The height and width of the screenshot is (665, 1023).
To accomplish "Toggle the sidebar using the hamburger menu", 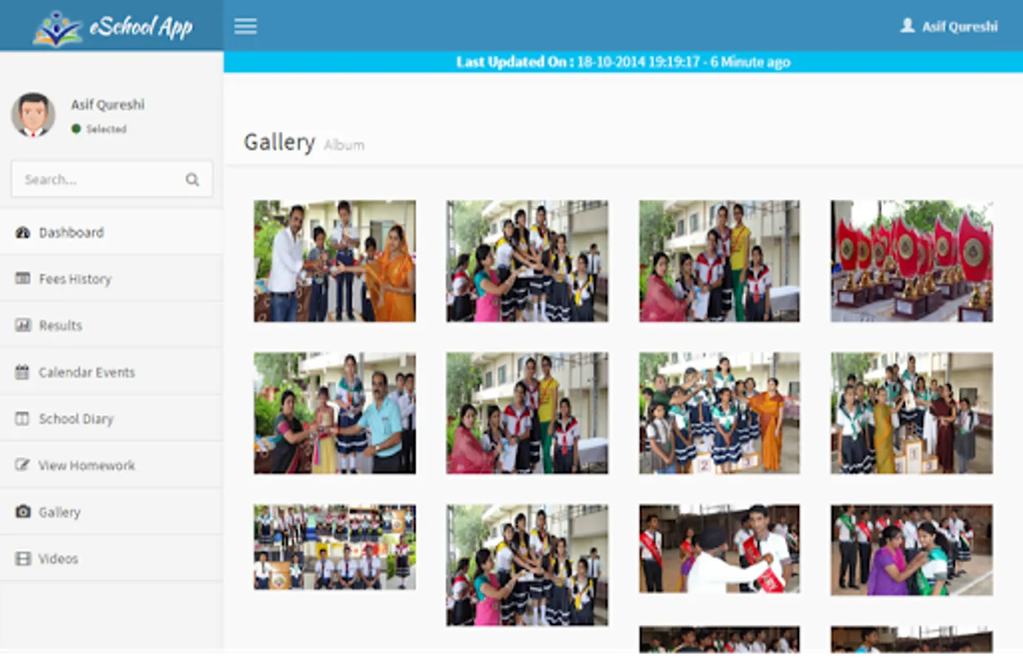I will pyautogui.click(x=245, y=25).
